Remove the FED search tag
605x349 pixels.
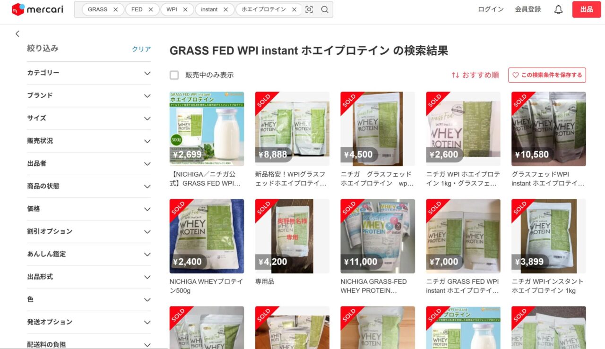pyautogui.click(x=151, y=9)
